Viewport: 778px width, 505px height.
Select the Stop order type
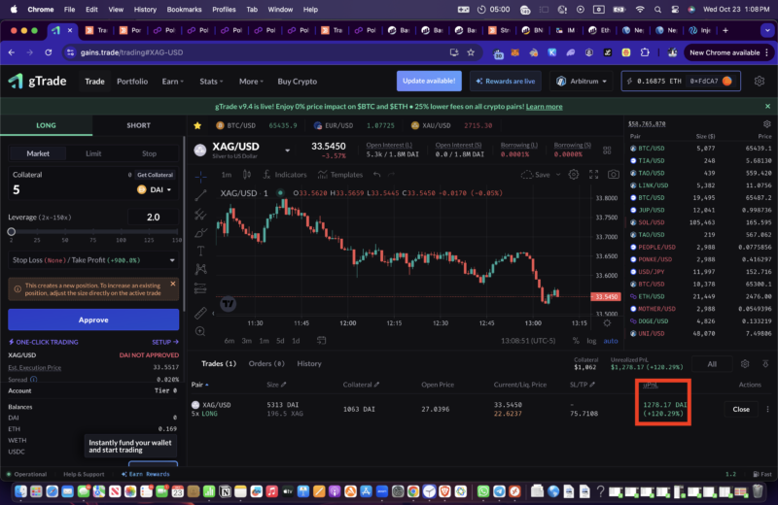pos(150,153)
